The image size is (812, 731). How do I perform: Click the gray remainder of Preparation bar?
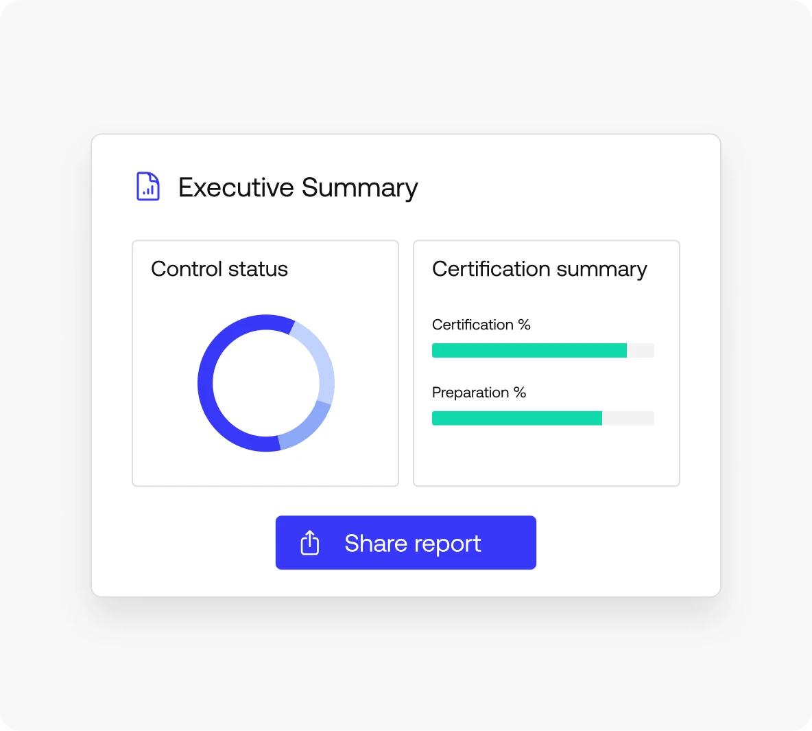coord(628,418)
